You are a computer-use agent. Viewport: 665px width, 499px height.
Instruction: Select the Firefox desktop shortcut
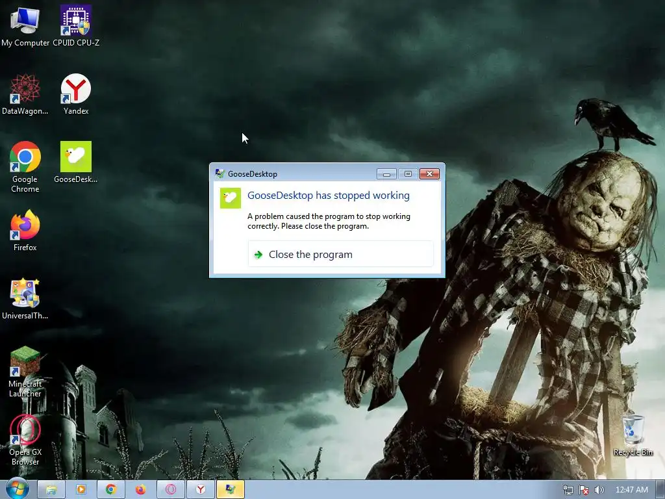click(x=25, y=231)
